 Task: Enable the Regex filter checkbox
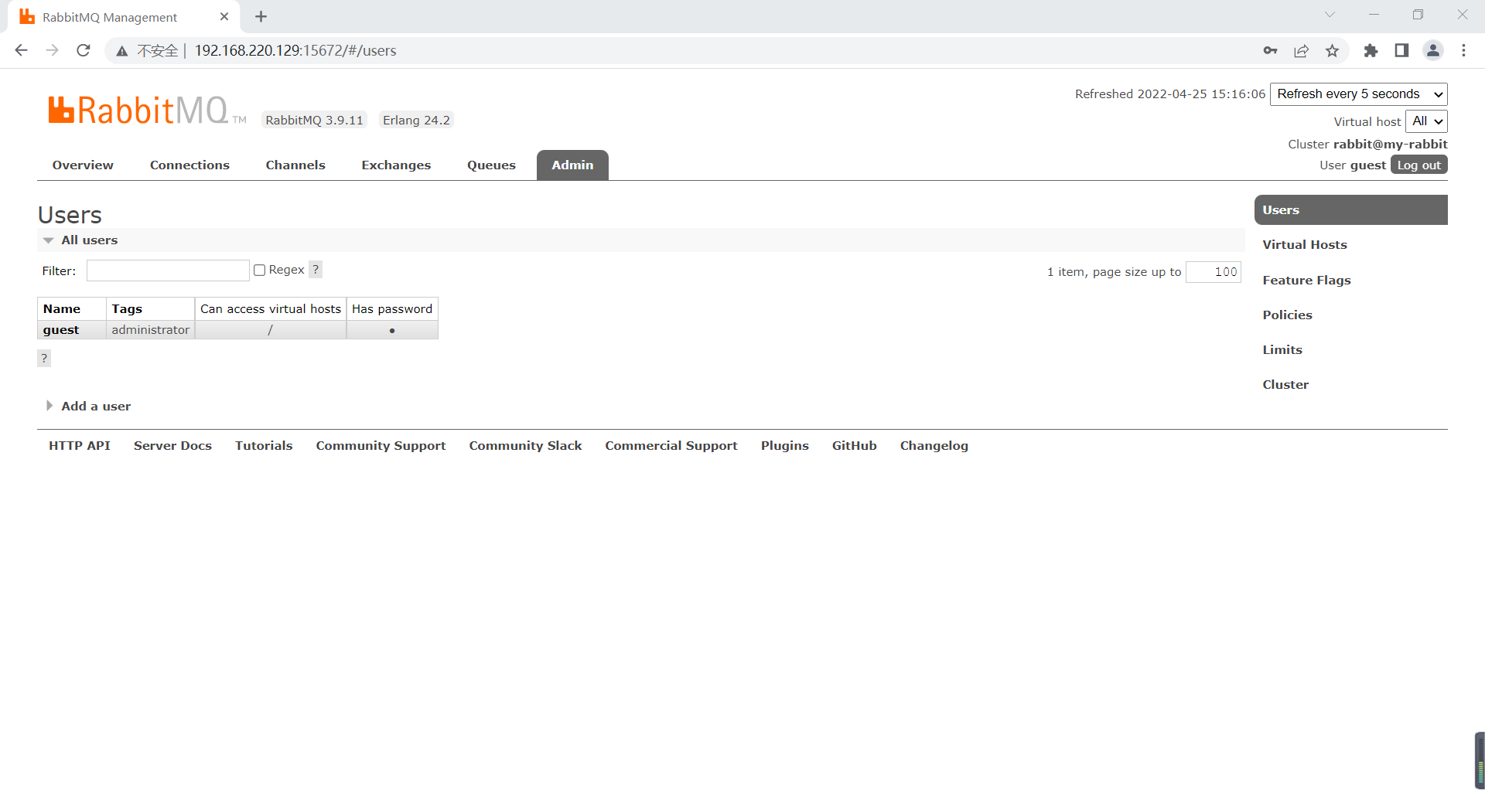(260, 270)
